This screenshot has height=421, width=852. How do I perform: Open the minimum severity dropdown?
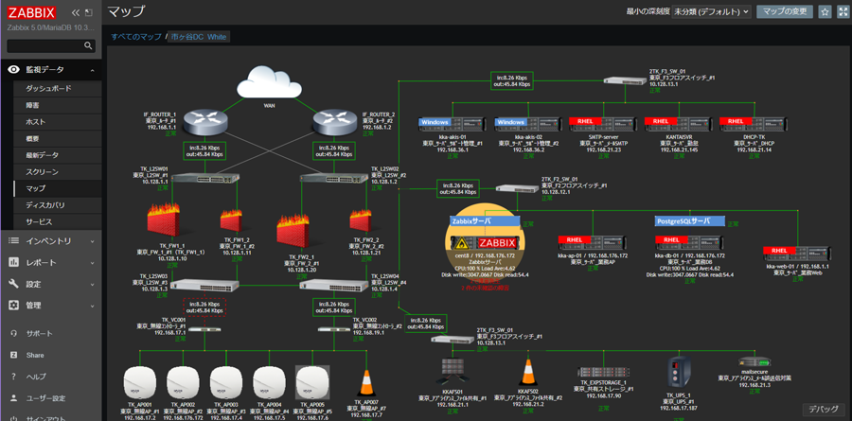711,11
